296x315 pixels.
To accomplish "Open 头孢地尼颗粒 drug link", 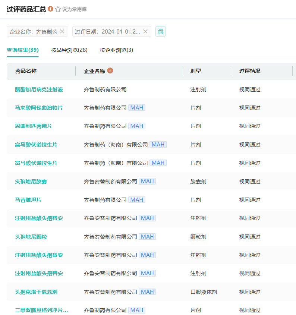I will coord(31,237).
